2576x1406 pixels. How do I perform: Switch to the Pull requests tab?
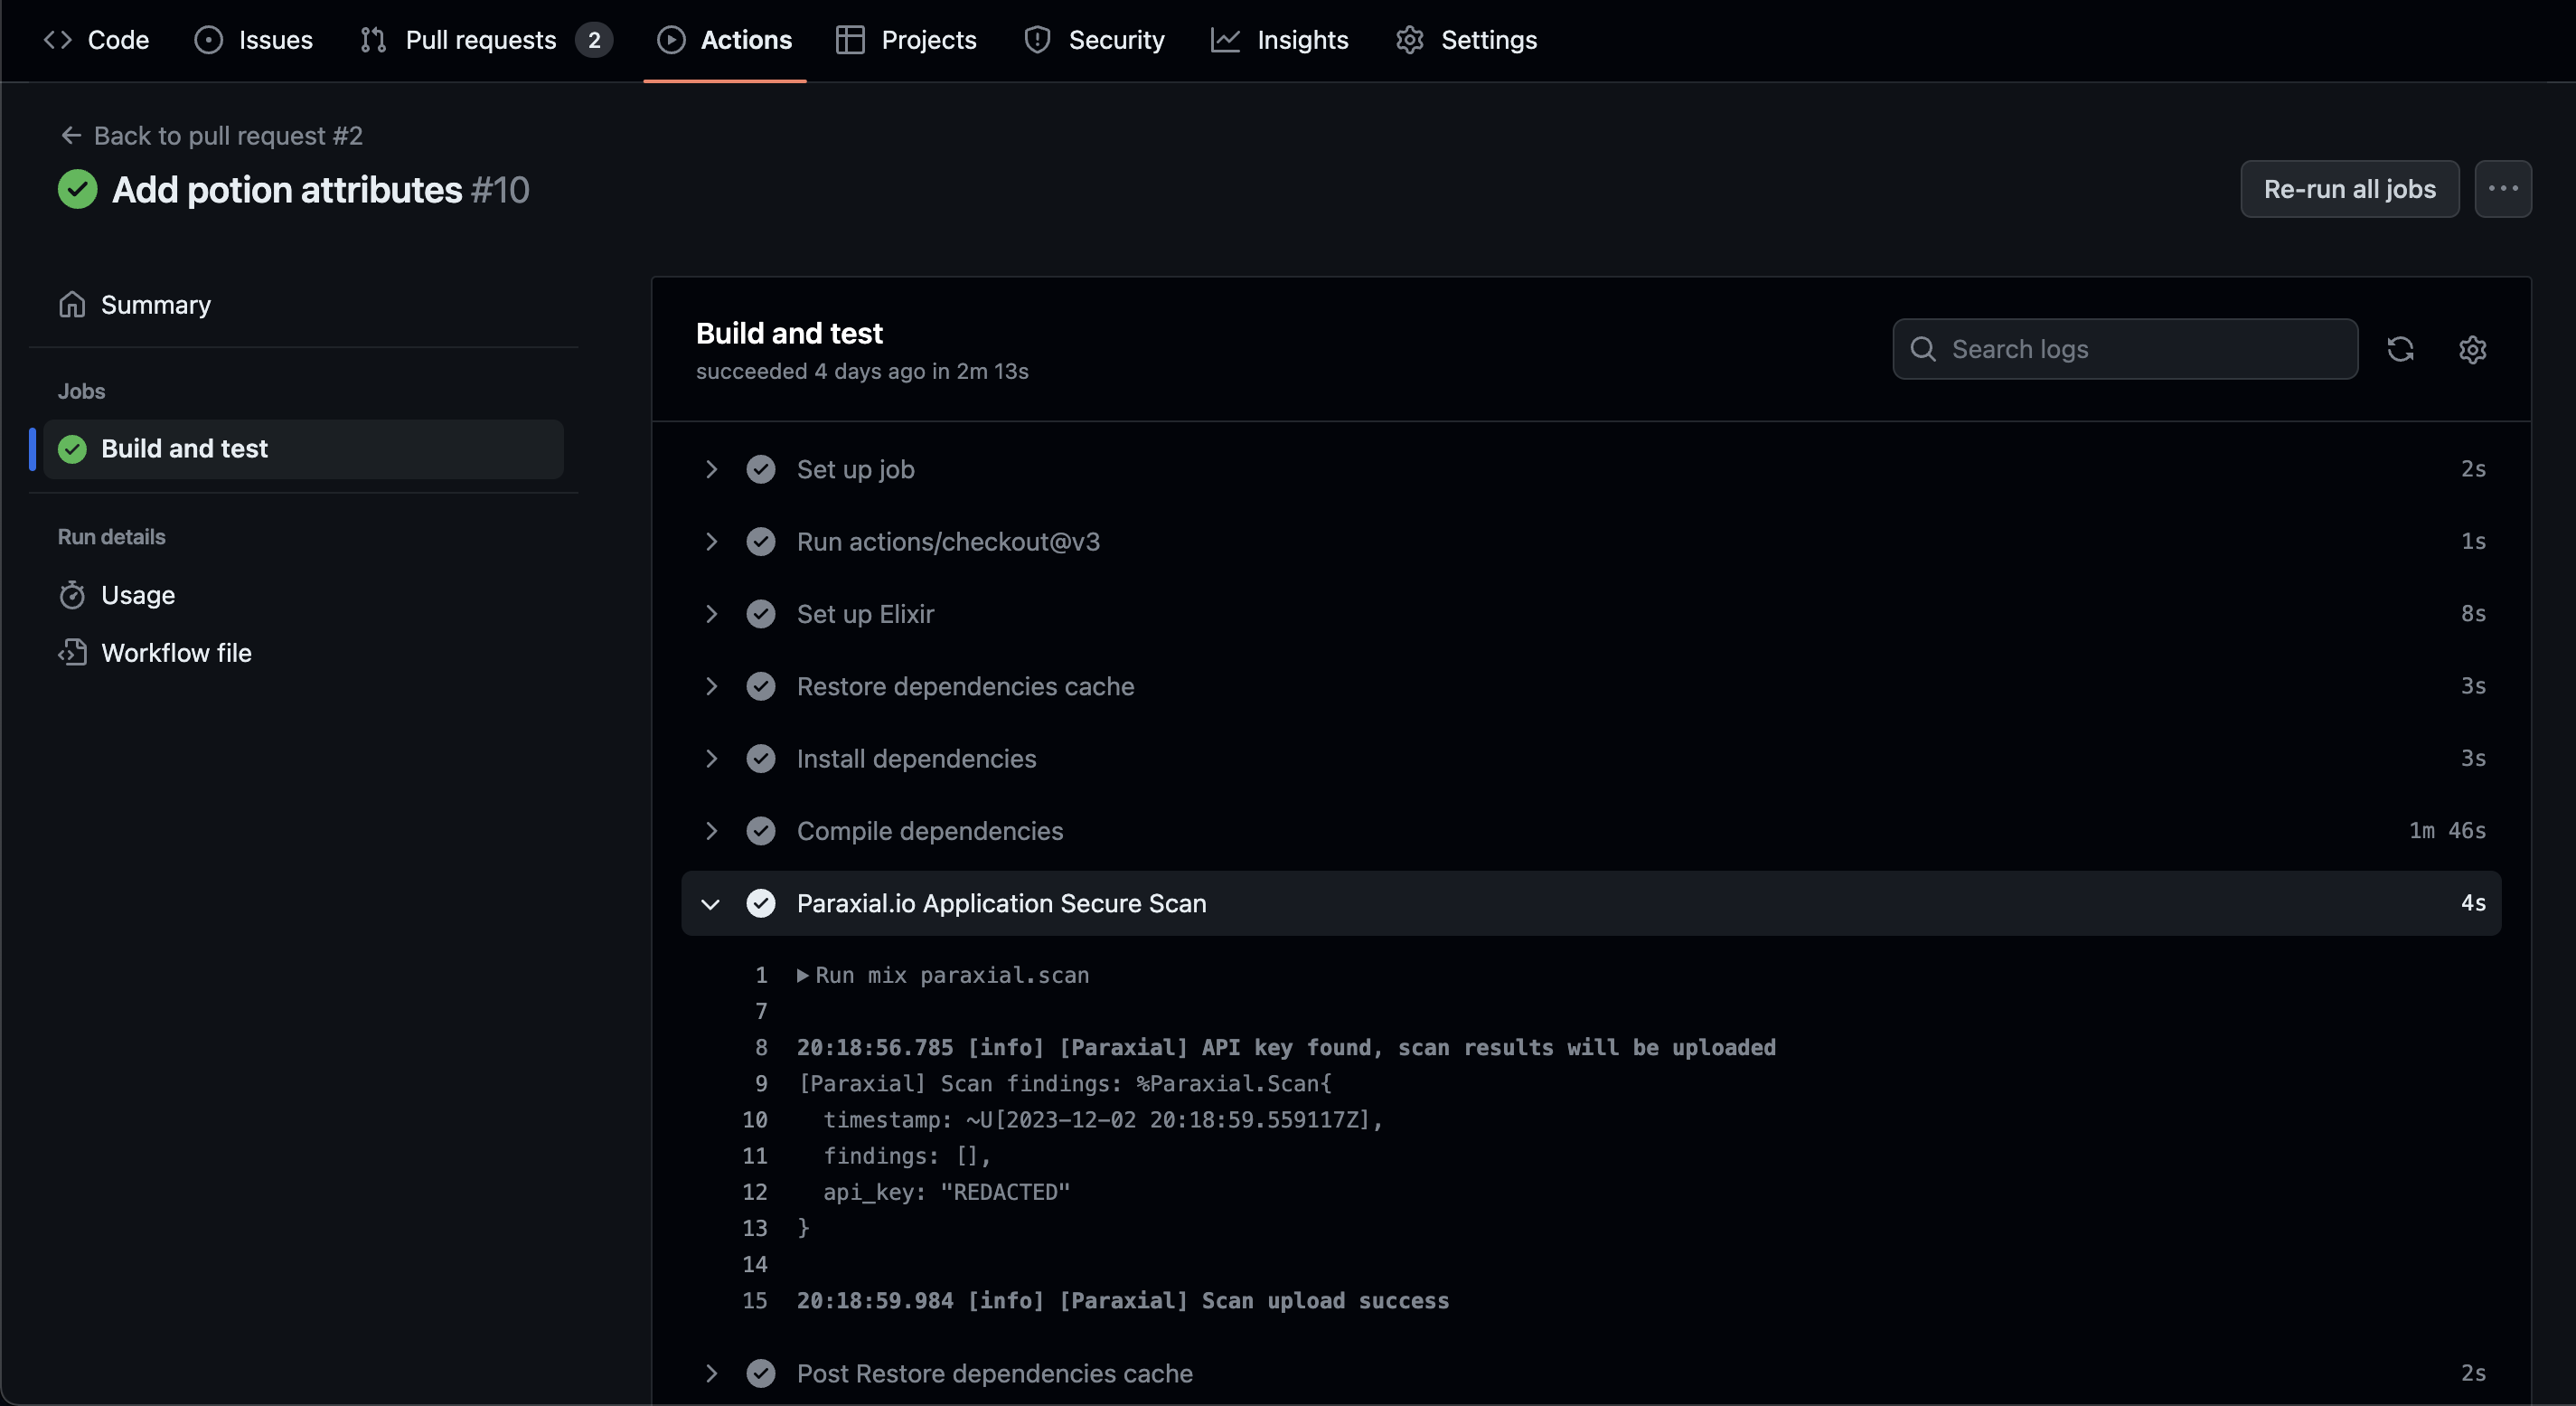(x=485, y=40)
